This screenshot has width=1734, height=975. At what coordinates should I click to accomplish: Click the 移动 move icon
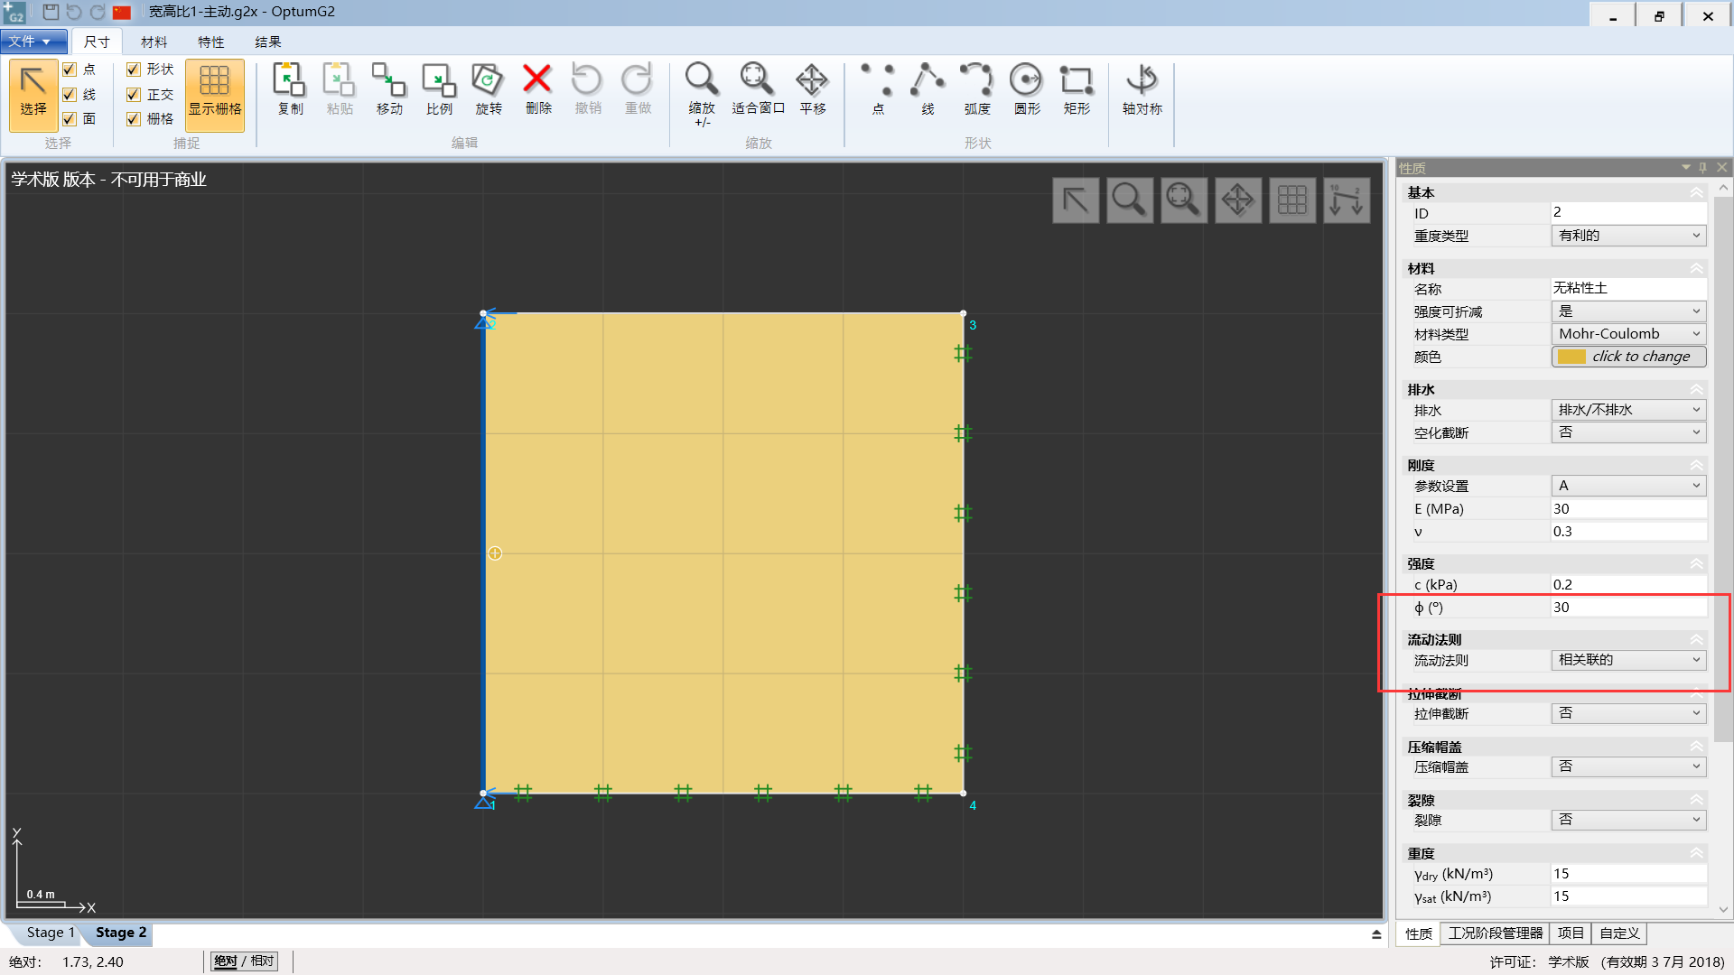pyautogui.click(x=389, y=90)
